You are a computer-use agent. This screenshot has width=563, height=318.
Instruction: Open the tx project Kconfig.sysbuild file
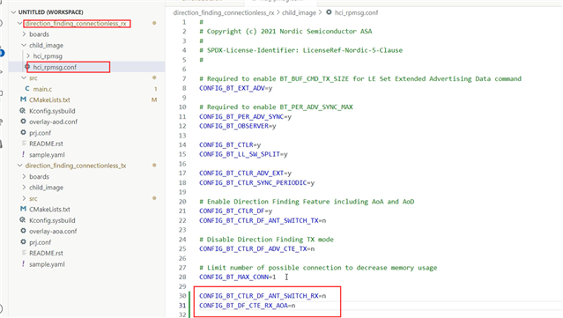tap(52, 220)
